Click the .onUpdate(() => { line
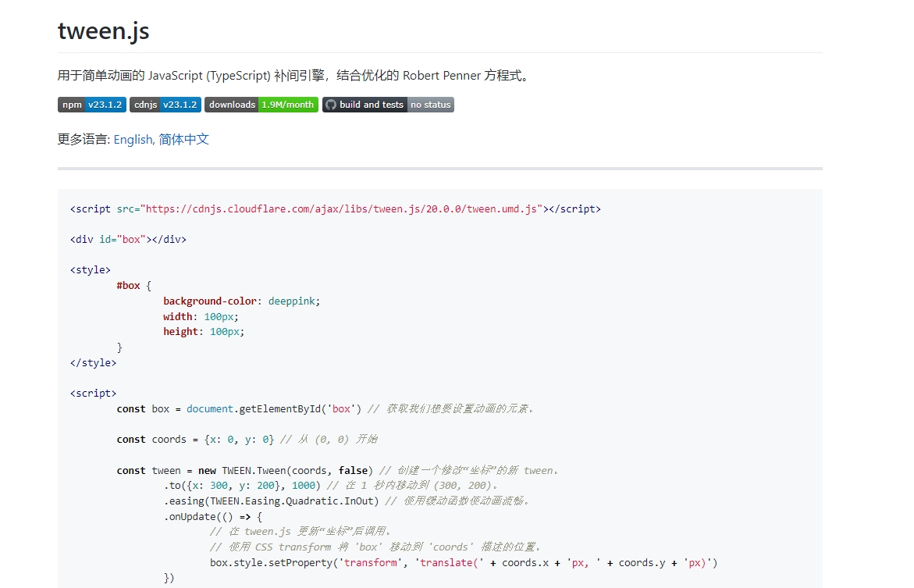Screen dimensions: 914x588 coord(213,516)
